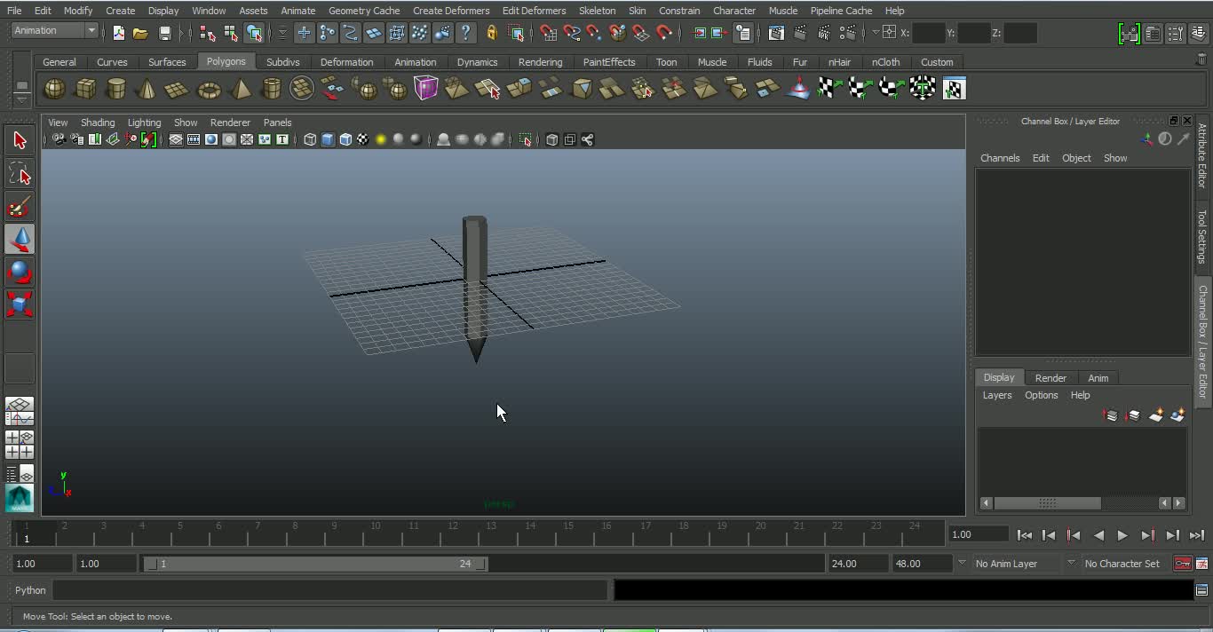The width and height of the screenshot is (1213, 632).
Task: Select the Scale tool in the toolbox
Action: point(20,304)
